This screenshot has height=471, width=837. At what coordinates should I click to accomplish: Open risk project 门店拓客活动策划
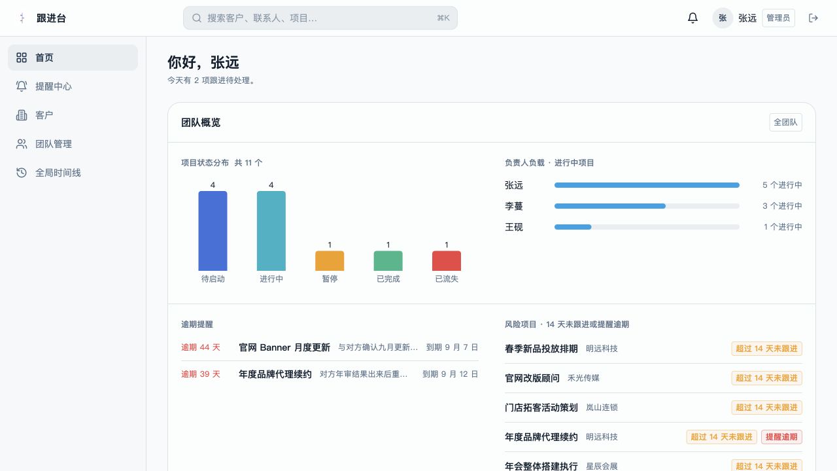653,408
